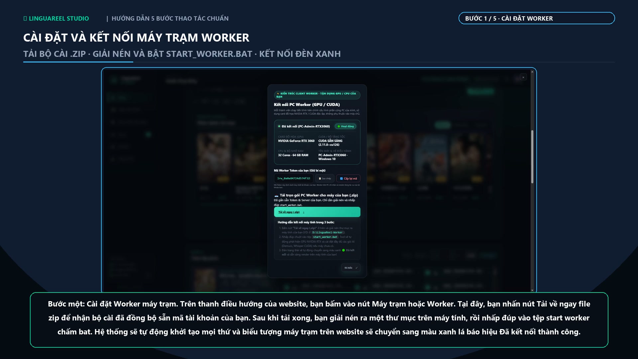638x359 pixels.
Task: Click the 'Sao chép' token copy button
Action: click(325, 179)
